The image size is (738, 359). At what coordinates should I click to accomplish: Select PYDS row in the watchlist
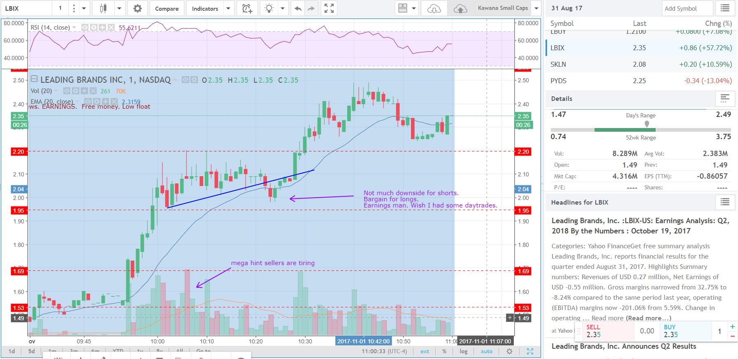pyautogui.click(x=641, y=81)
